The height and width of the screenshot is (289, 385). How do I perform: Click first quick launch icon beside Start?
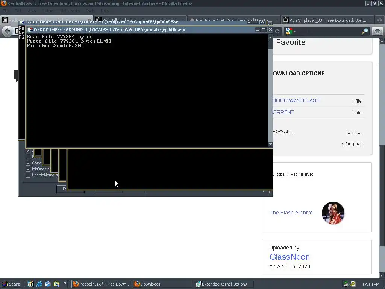pos(30,284)
